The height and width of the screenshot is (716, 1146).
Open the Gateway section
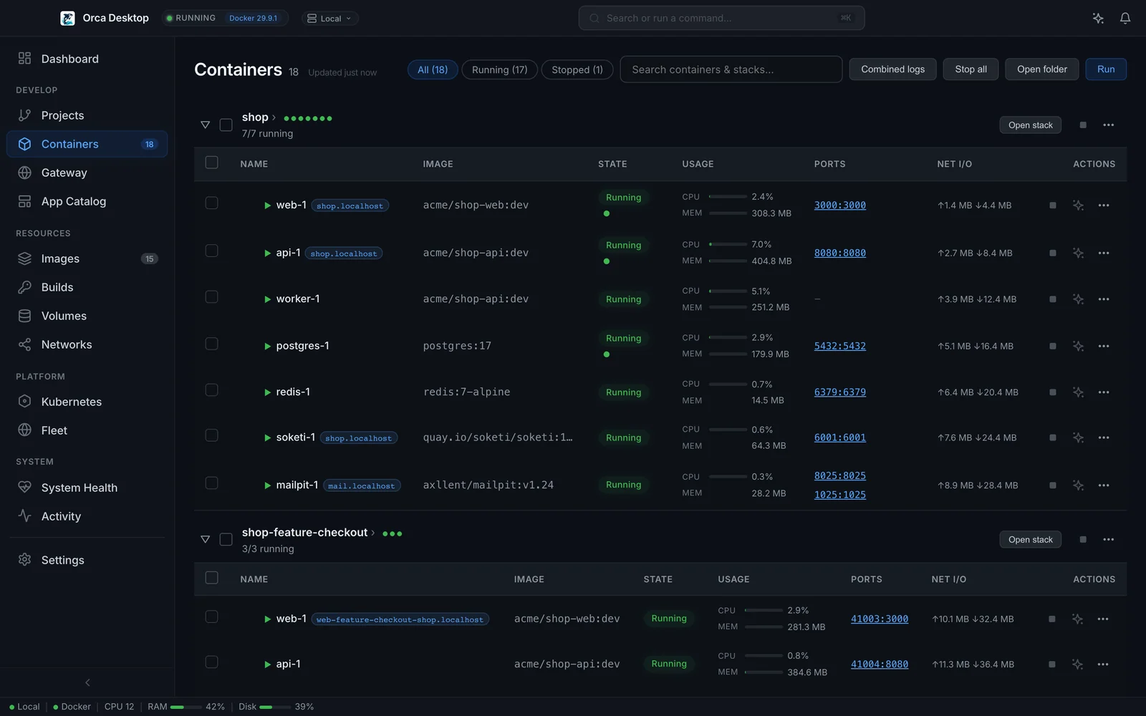click(x=87, y=173)
